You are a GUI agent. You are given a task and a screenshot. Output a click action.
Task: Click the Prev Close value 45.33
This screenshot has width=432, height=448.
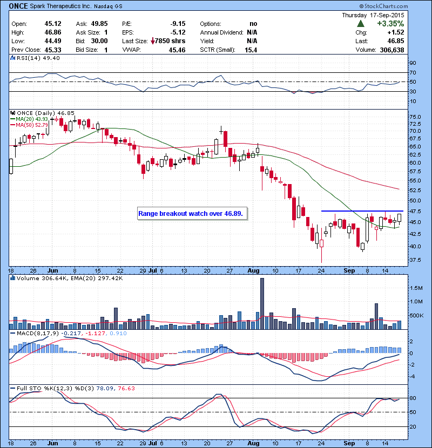(x=53, y=50)
